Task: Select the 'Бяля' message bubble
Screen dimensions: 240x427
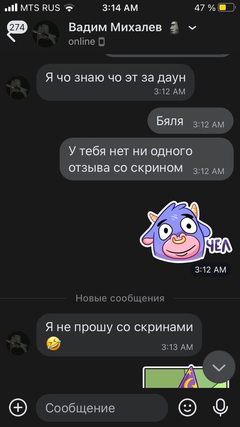Action: point(190,121)
